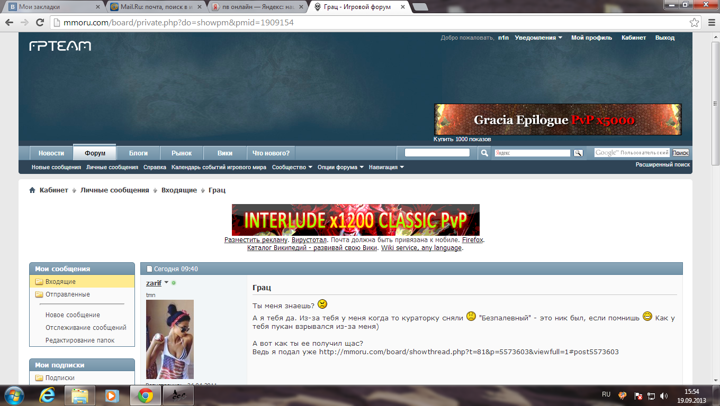Switch to the Новости tab
The image size is (720, 406).
51,153
